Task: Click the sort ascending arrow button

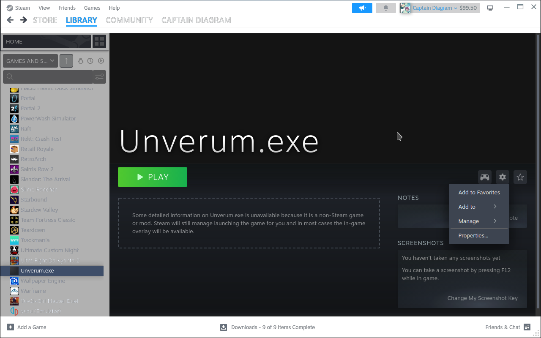Action: [66, 61]
